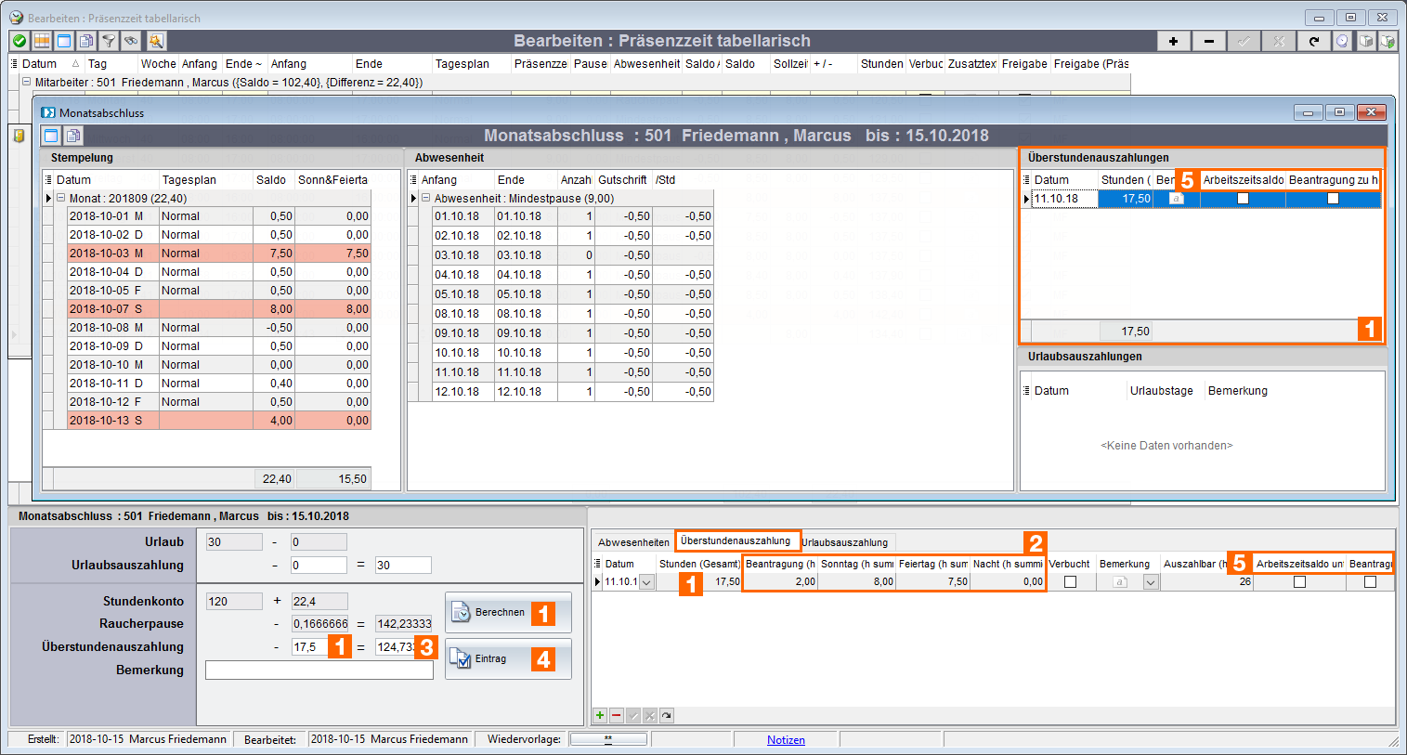Image resolution: width=1407 pixels, height=755 pixels.
Task: Click the Auszahlbar value 26 cell
Action: pyautogui.click(x=1207, y=582)
